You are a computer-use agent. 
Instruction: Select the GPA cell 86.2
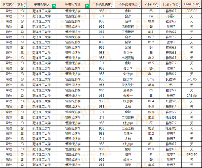click(151, 58)
